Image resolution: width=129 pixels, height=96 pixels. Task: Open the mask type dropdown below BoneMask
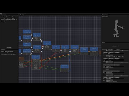[109, 82]
